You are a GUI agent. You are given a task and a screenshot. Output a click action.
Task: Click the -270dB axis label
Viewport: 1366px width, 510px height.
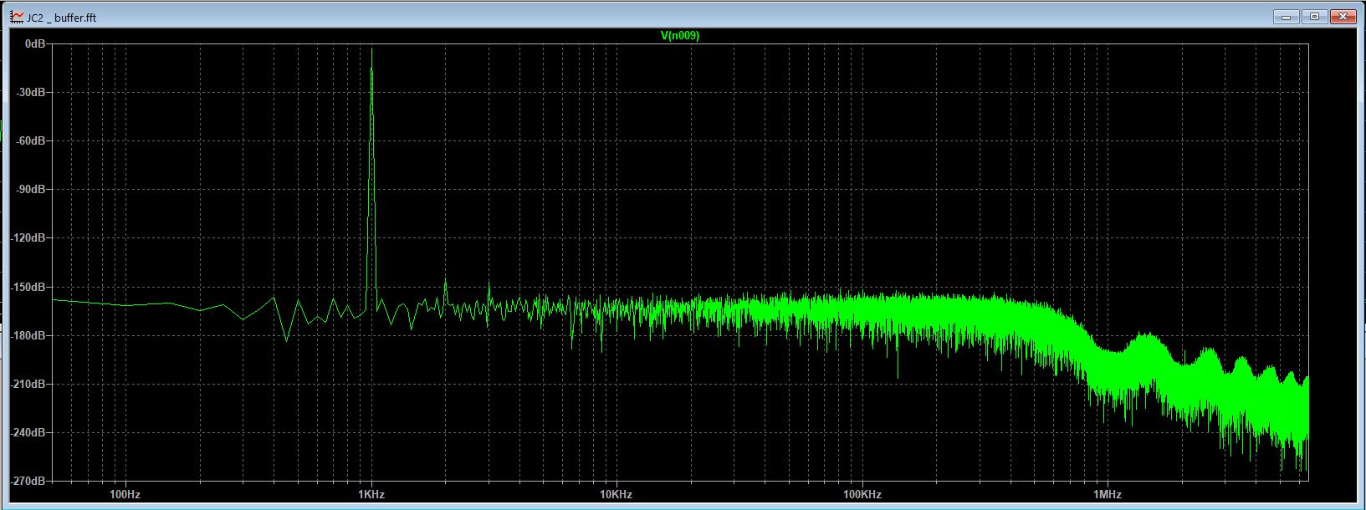point(29,482)
